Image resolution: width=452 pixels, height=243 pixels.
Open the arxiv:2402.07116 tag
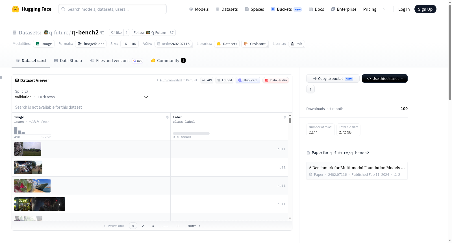[173, 44]
